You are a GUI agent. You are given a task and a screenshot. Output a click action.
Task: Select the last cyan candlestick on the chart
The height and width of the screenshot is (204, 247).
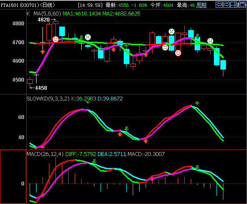223,65
